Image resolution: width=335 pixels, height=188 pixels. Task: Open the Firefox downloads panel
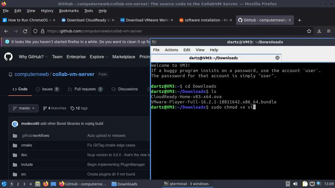(319, 31)
